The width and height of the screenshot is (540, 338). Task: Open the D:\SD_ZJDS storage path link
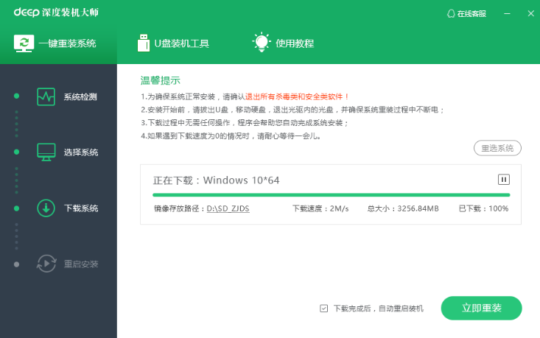(228, 208)
